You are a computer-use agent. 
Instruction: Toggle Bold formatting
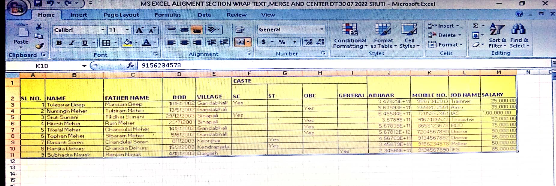59,43
